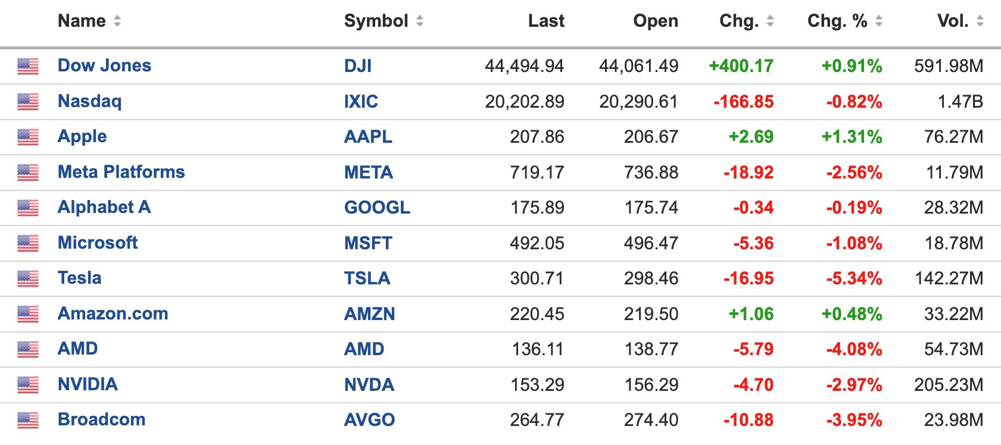Screen dimensions: 1001x445
Task: Click the IXIC symbol for Nasdaq
Action: (361, 102)
